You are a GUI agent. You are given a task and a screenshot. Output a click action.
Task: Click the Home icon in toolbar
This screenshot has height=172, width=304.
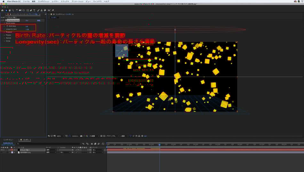pos(2,10)
